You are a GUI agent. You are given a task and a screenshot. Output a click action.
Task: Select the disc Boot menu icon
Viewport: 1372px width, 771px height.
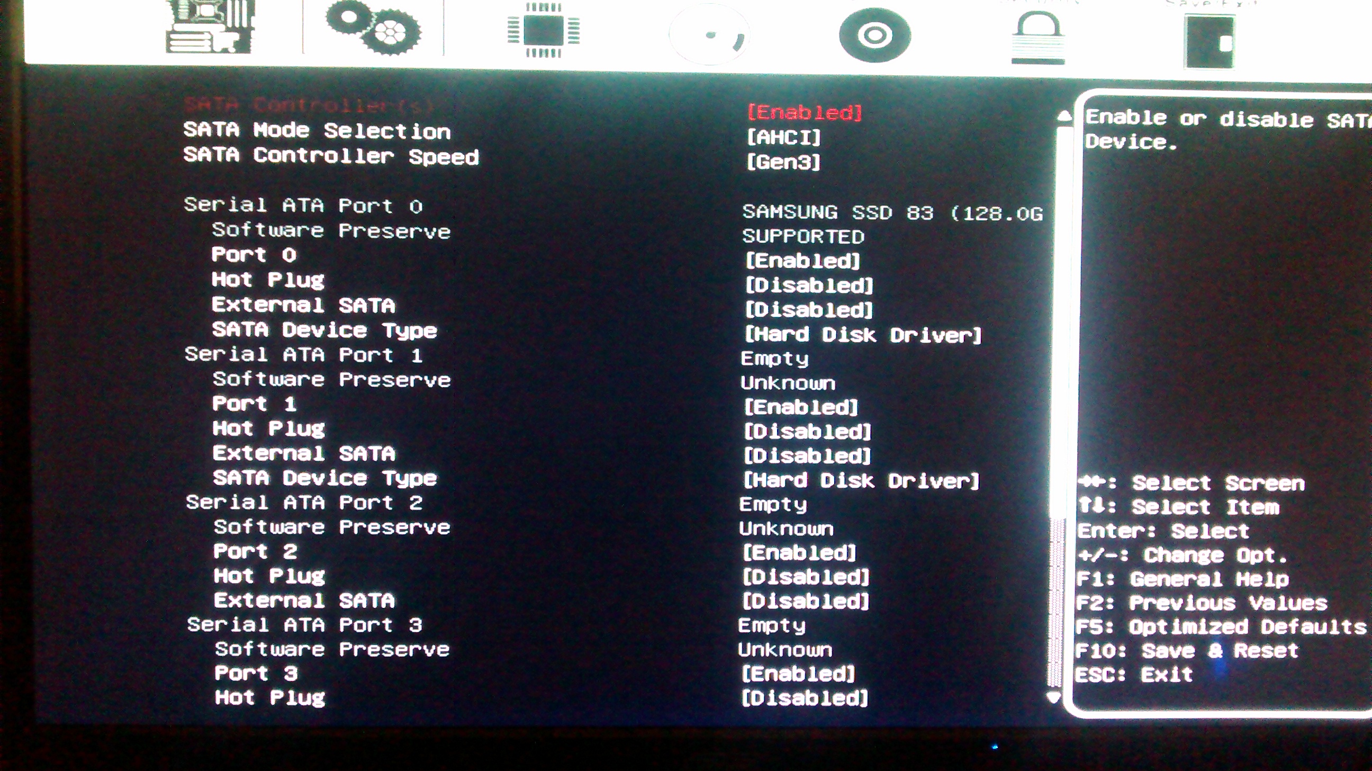pyautogui.click(x=874, y=35)
